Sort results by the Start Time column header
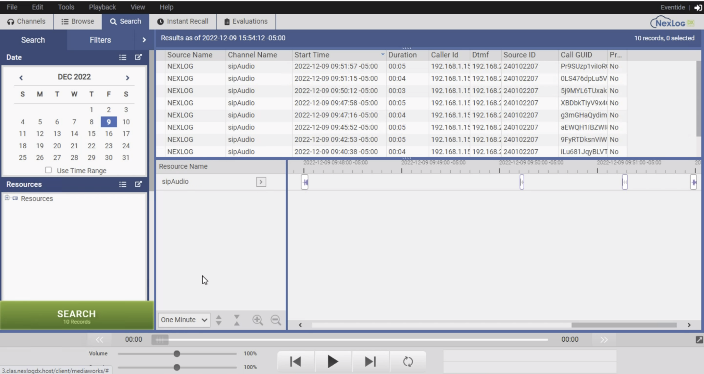 [312, 55]
